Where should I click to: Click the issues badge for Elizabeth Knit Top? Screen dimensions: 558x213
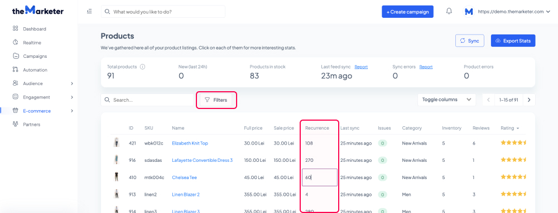click(x=382, y=143)
